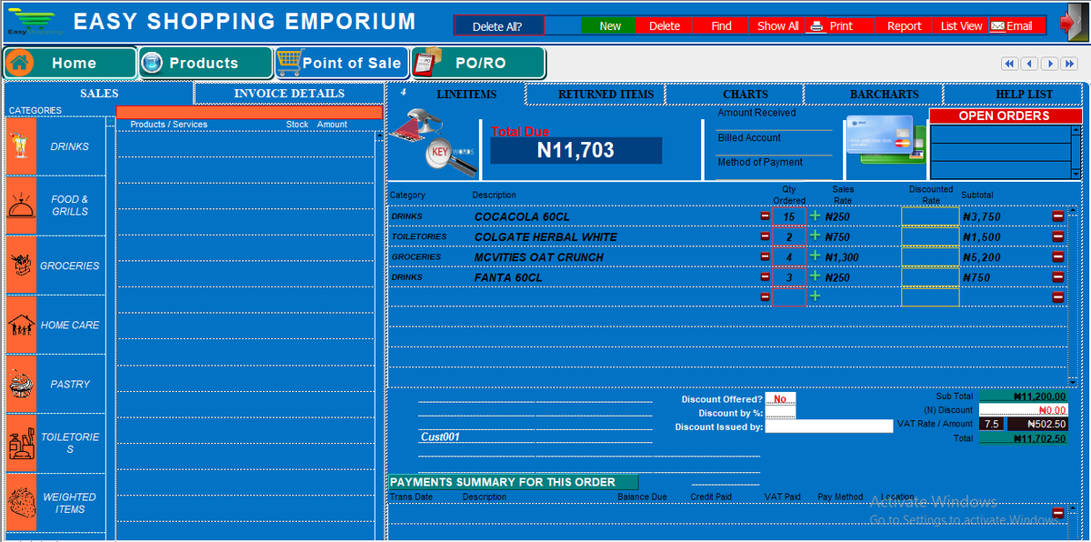
Task: Click the Food & Grills dish icon
Action: (x=20, y=206)
